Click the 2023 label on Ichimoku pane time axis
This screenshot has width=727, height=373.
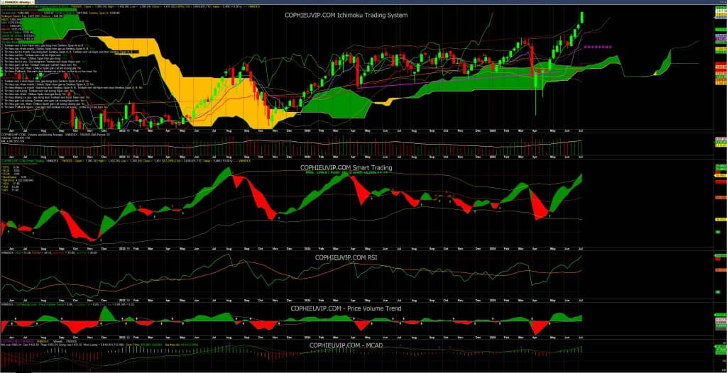(x=123, y=131)
